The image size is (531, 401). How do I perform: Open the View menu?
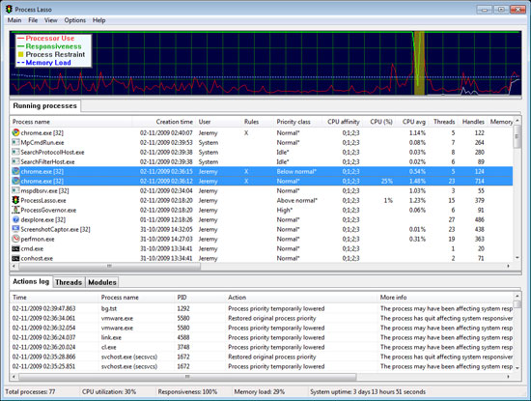51,20
